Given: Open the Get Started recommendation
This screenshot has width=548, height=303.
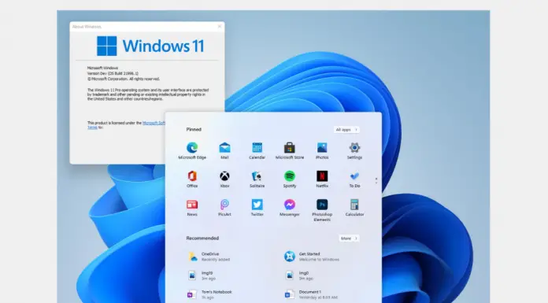Looking at the screenshot, I should 312,257.
